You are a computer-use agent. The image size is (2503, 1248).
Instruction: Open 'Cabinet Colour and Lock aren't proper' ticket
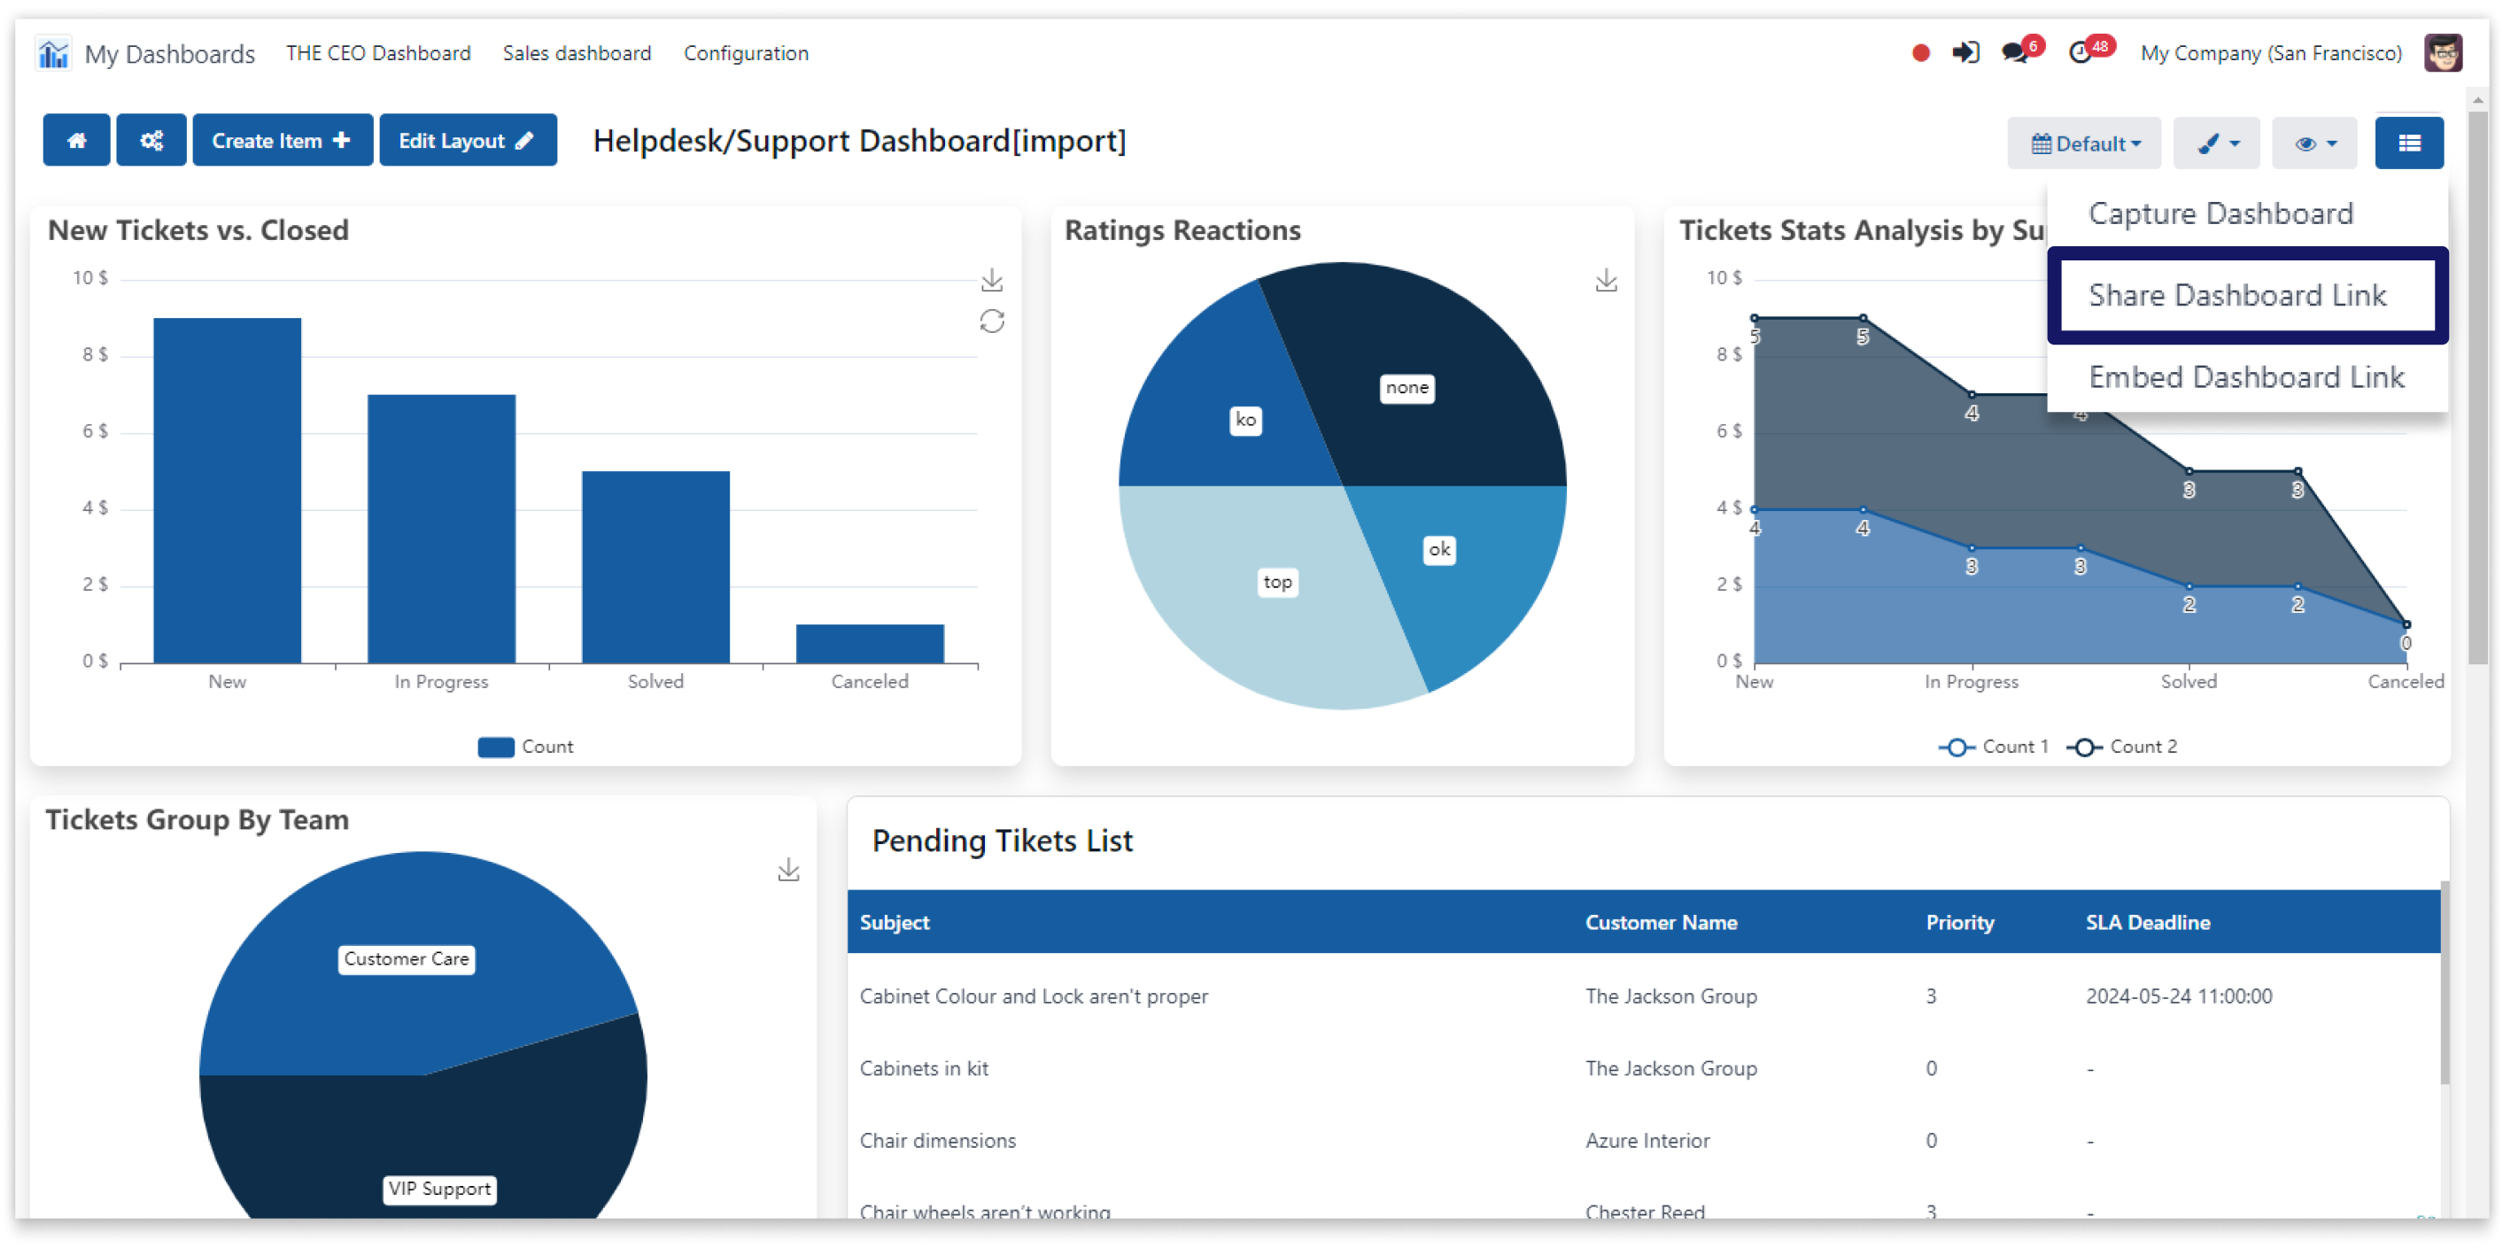tap(1642, 996)
